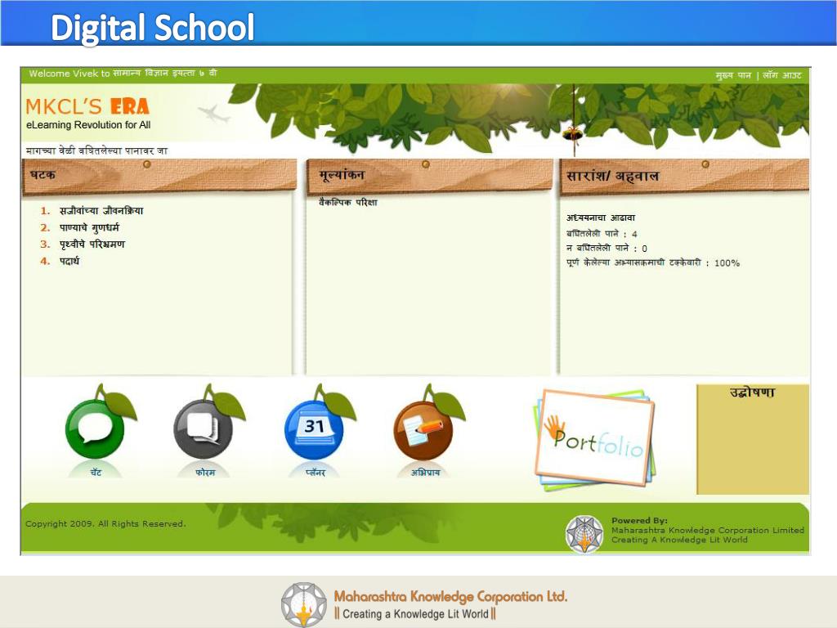Open the green chat apple icon
The image size is (837, 628).
click(x=95, y=428)
